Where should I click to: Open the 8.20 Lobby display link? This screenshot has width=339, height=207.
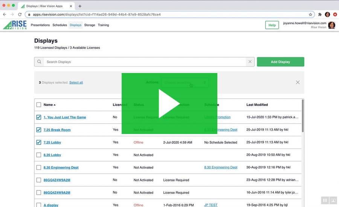52,155
